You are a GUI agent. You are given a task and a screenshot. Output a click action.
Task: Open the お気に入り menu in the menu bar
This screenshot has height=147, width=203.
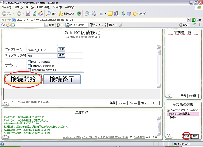[x=43, y=8]
